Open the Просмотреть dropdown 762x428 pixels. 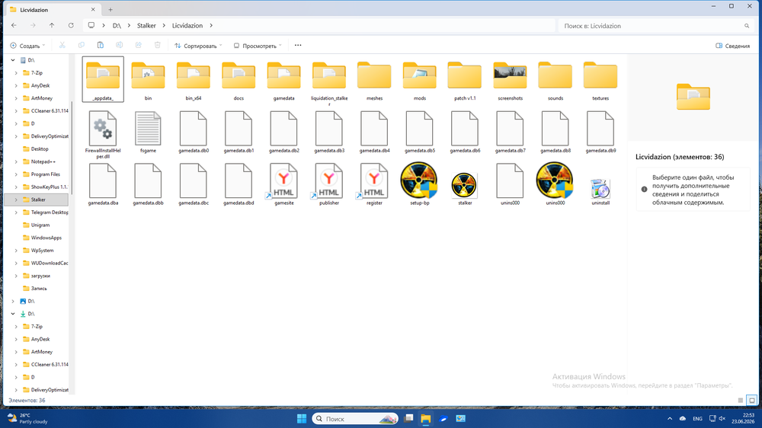click(258, 46)
